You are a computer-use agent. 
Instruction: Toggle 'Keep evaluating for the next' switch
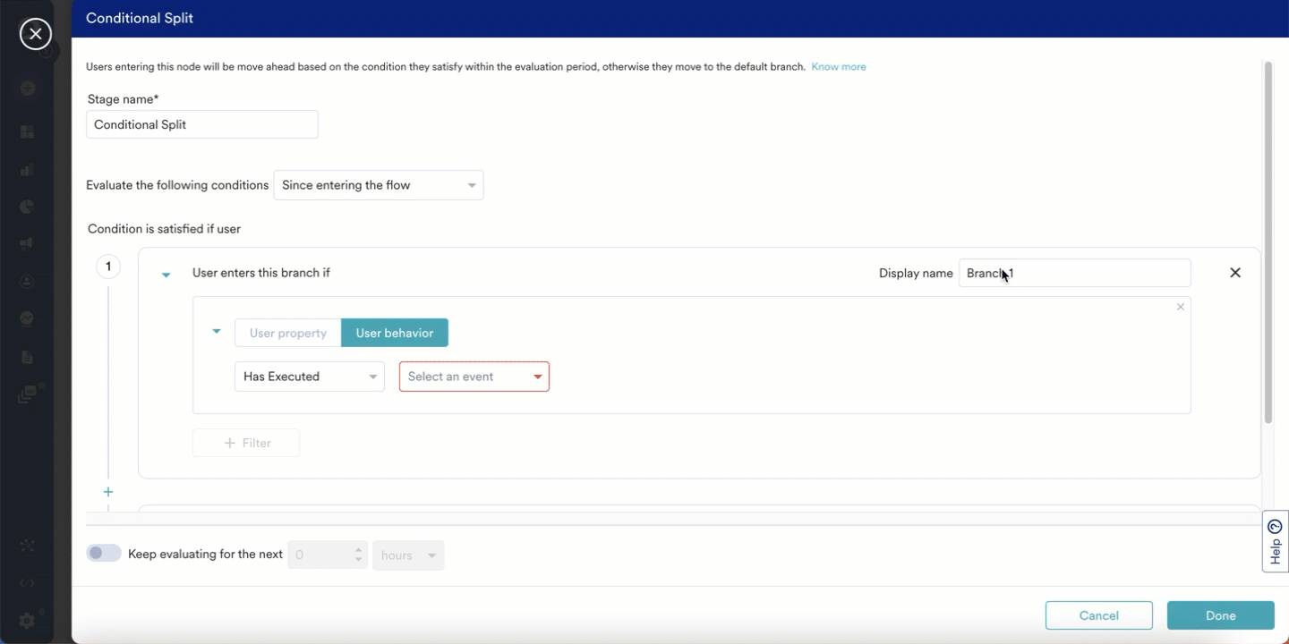pos(104,554)
